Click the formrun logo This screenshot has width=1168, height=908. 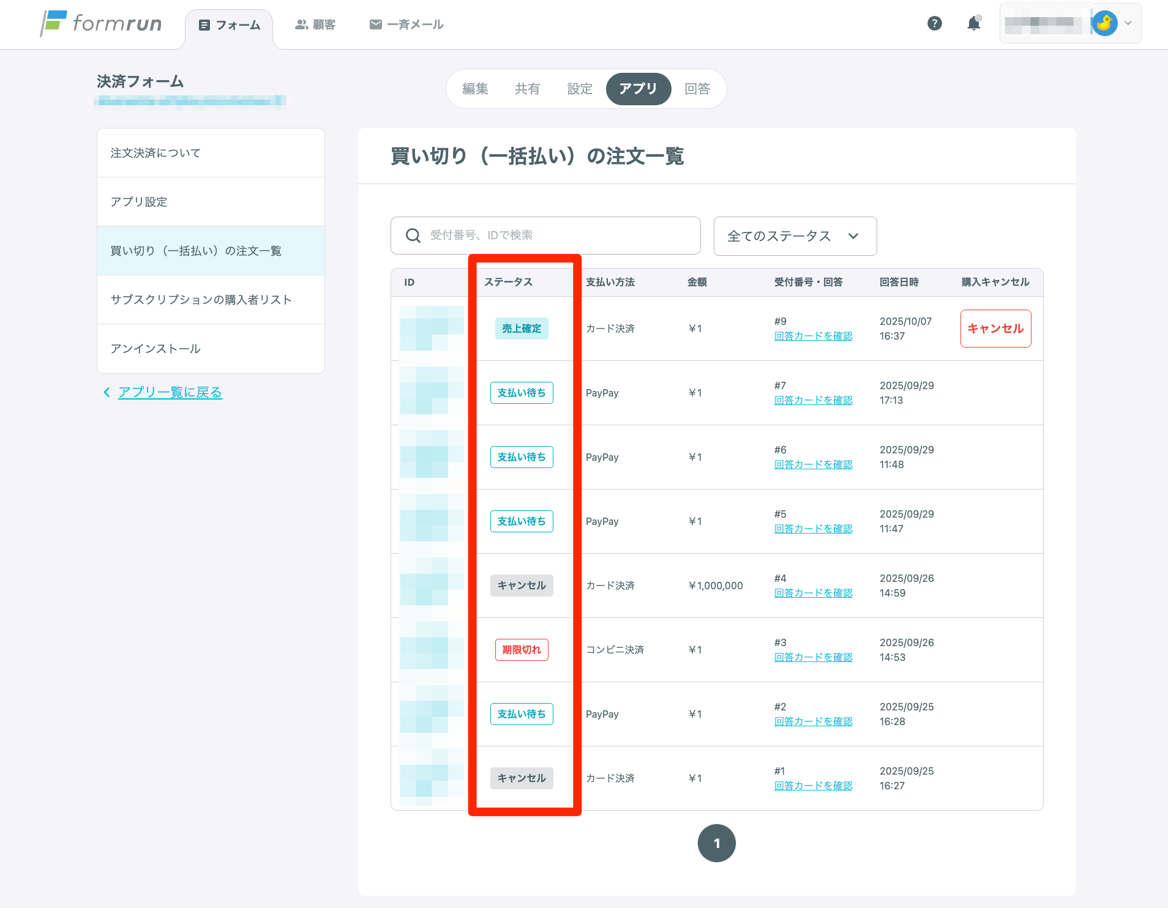102,24
